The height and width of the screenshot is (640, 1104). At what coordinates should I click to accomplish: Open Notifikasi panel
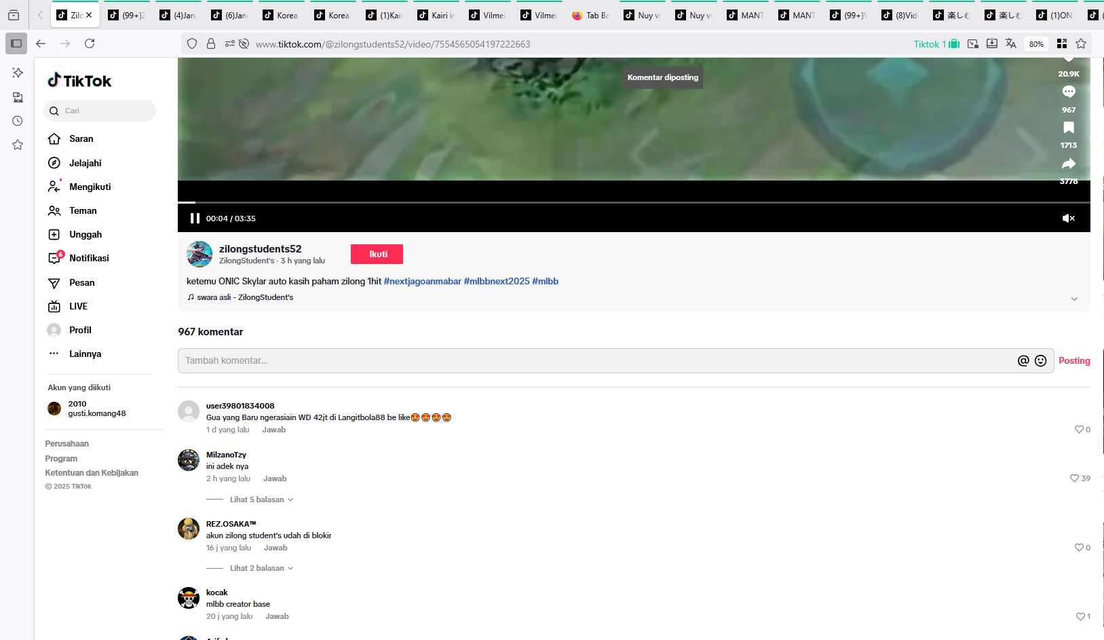pyautogui.click(x=78, y=258)
